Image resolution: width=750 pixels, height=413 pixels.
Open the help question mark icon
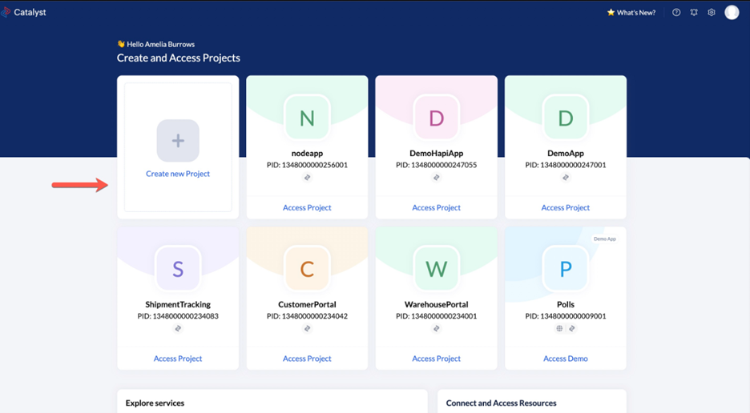coord(676,13)
